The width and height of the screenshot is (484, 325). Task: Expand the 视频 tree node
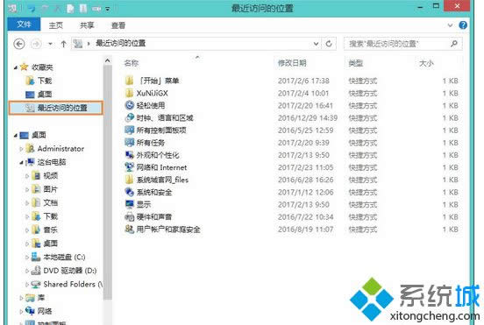27,176
